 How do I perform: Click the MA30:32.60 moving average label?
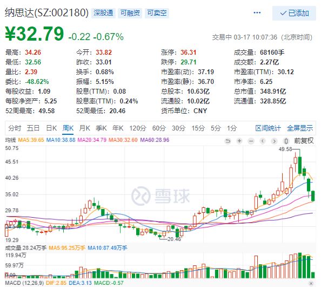pyautogui.click(x=123, y=140)
